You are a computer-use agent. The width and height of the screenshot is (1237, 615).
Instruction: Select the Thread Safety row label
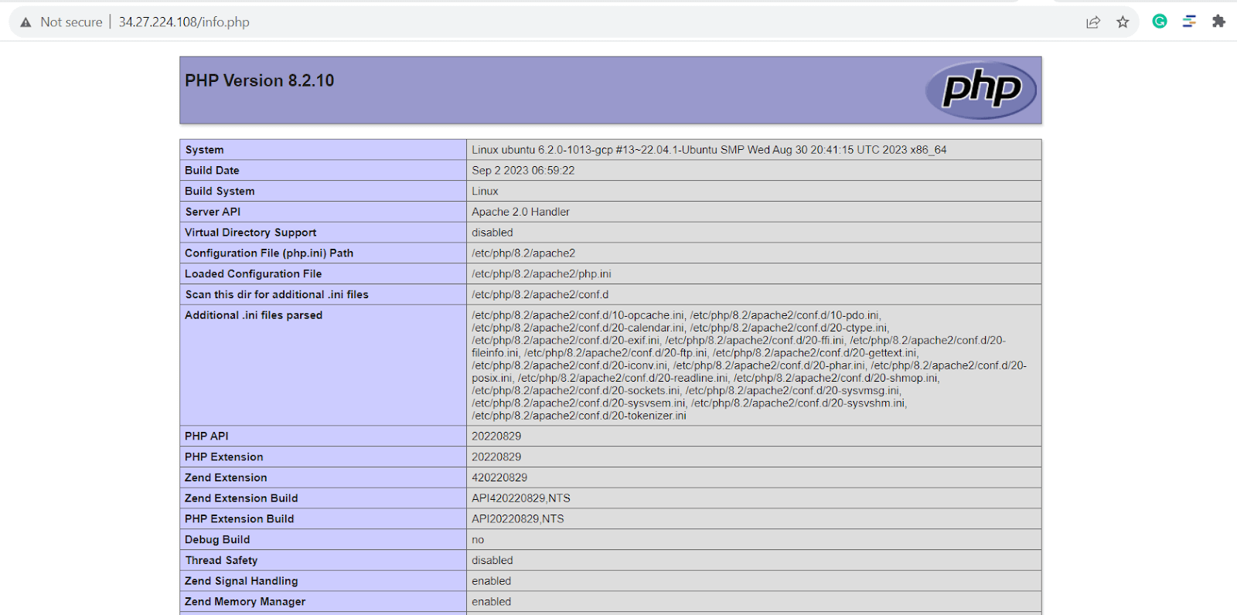point(221,560)
